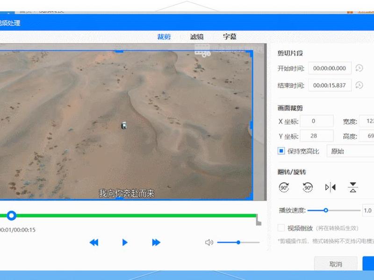Switch to the 裁剪 tab
This screenshot has width=374, height=280.
point(164,37)
